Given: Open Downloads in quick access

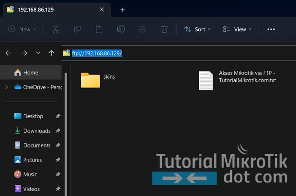Looking at the screenshot, I should (33, 130).
